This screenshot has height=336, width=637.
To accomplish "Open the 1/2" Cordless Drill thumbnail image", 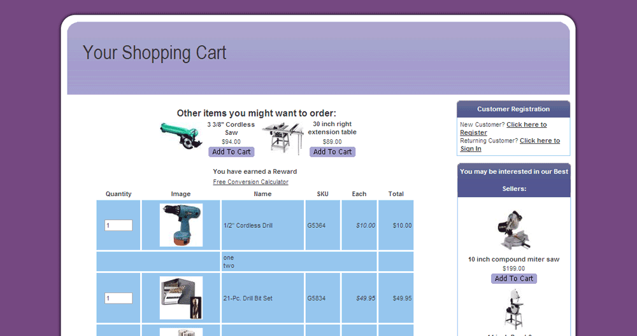I will pyautogui.click(x=181, y=225).
